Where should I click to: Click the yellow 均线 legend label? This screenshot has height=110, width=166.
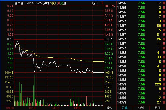(53, 3)
